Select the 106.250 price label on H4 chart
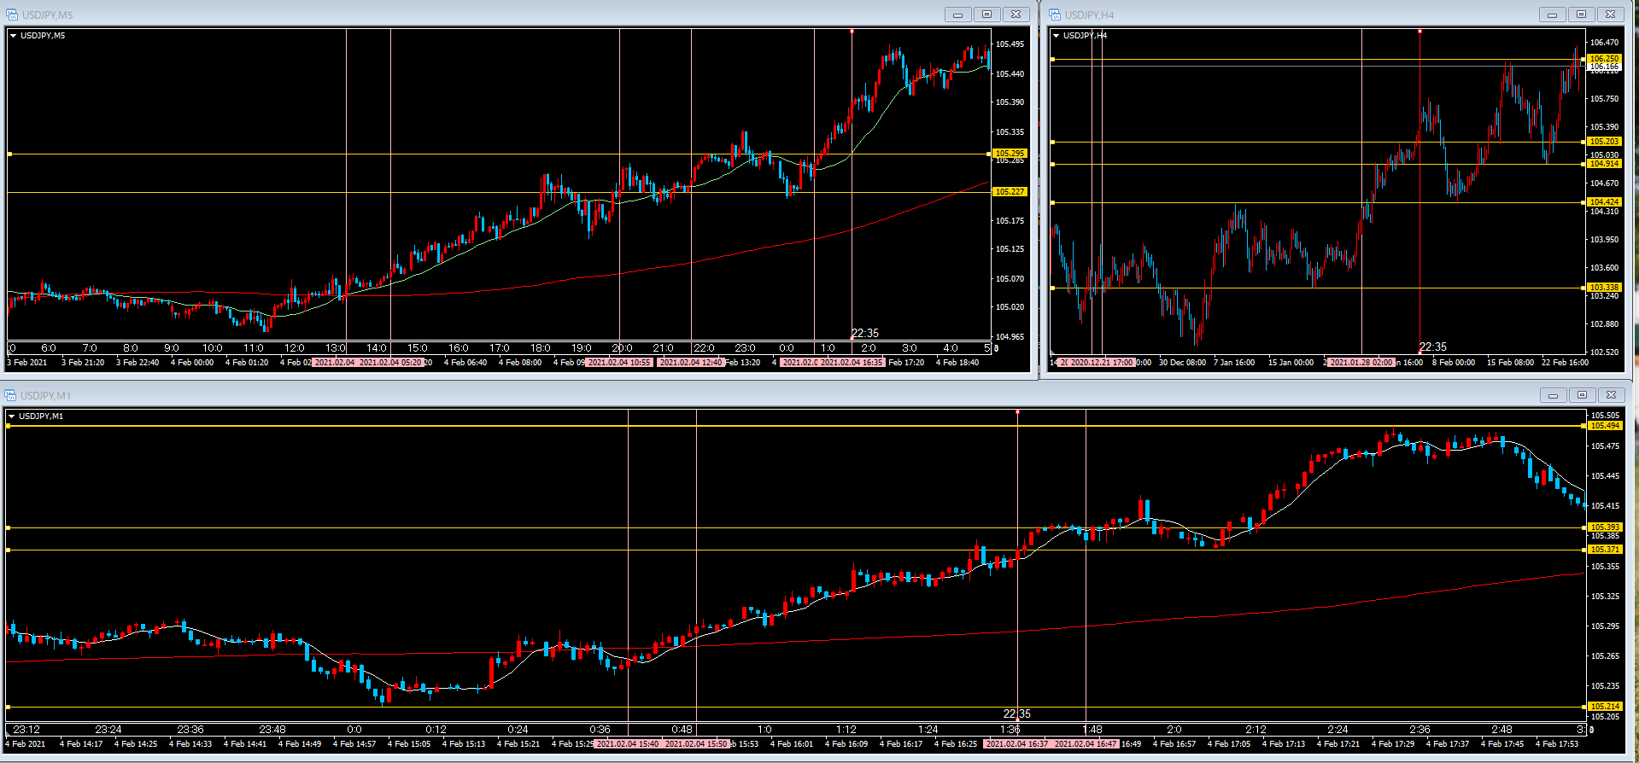Viewport: 1639px width, 763px height. [1604, 59]
